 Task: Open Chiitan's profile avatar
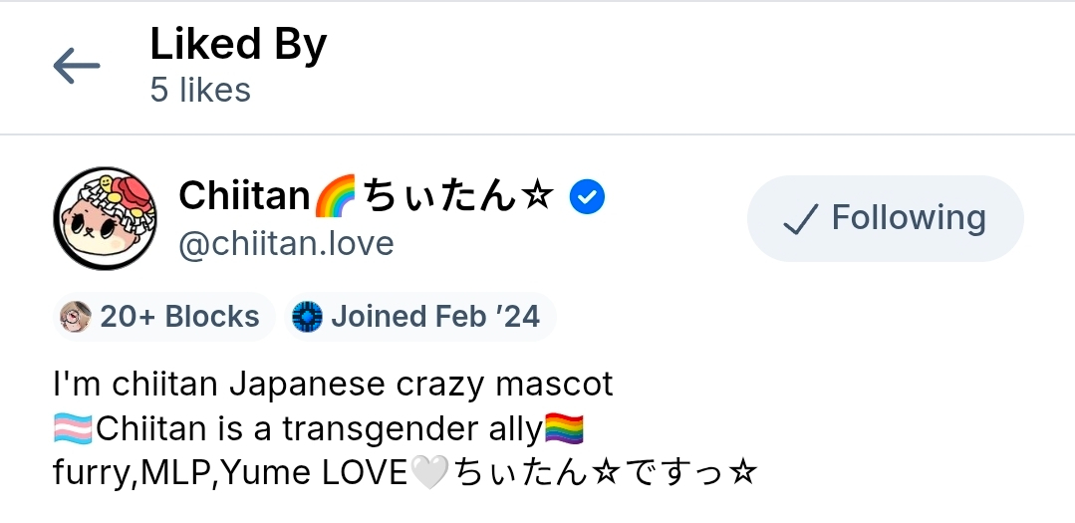pos(105,218)
